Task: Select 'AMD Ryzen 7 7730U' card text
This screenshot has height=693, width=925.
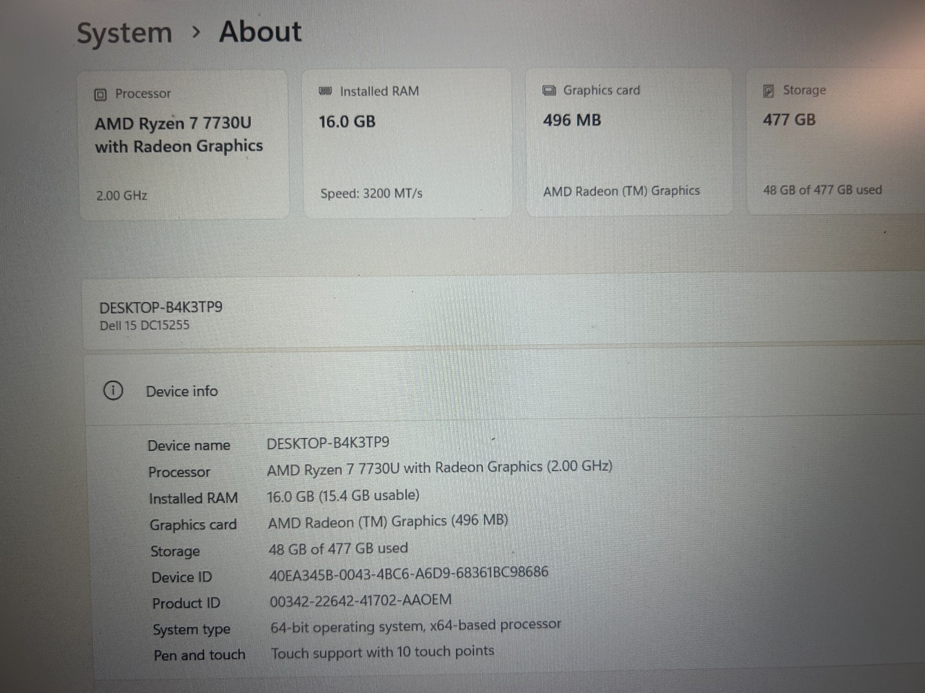Action: 173,124
